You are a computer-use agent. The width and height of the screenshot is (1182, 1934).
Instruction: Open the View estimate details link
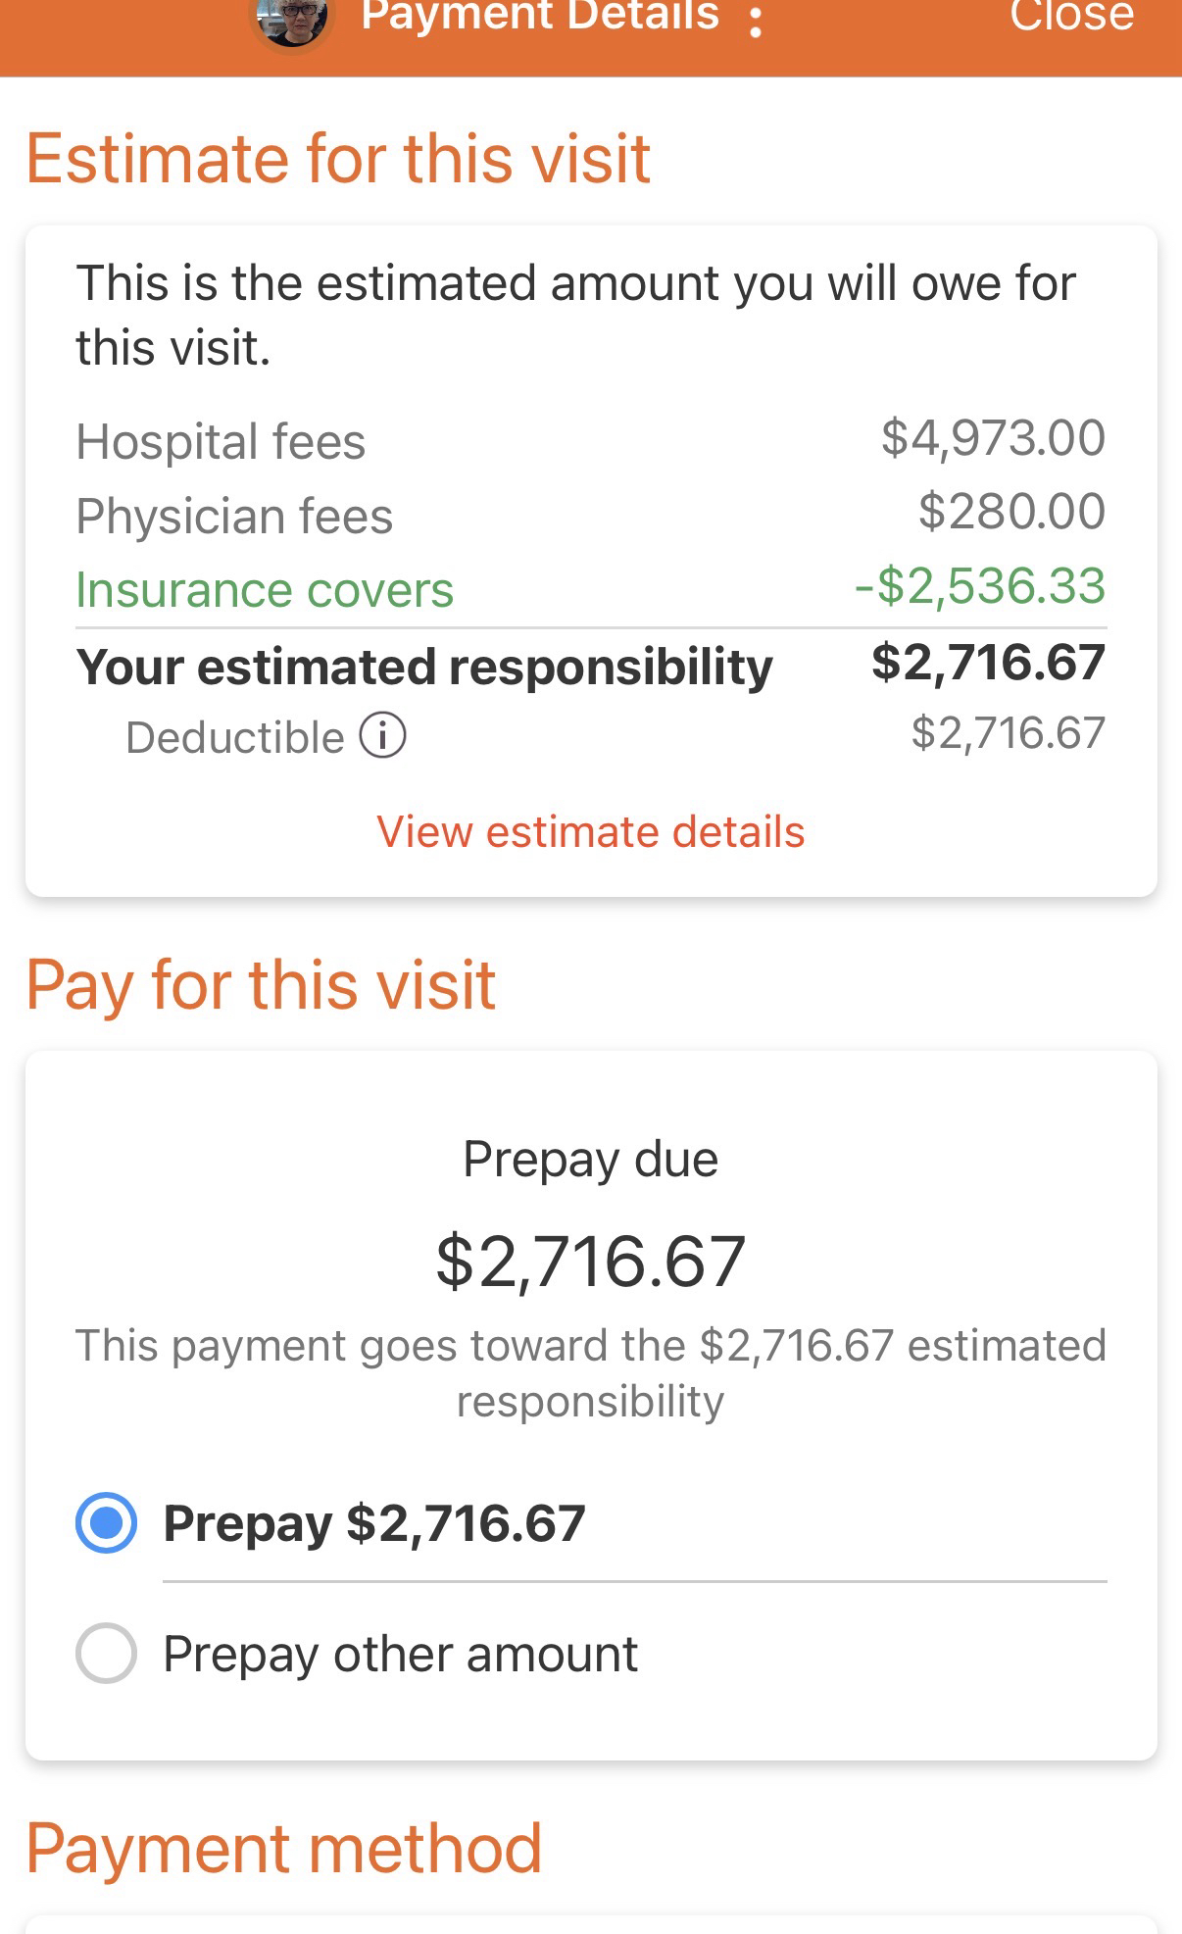[x=590, y=832]
